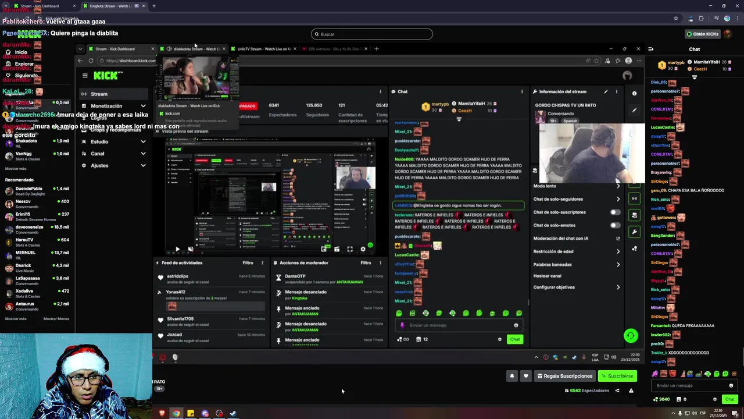The width and height of the screenshot is (744, 419).
Task: Open Modo lento chevron setting
Action: tap(618, 186)
